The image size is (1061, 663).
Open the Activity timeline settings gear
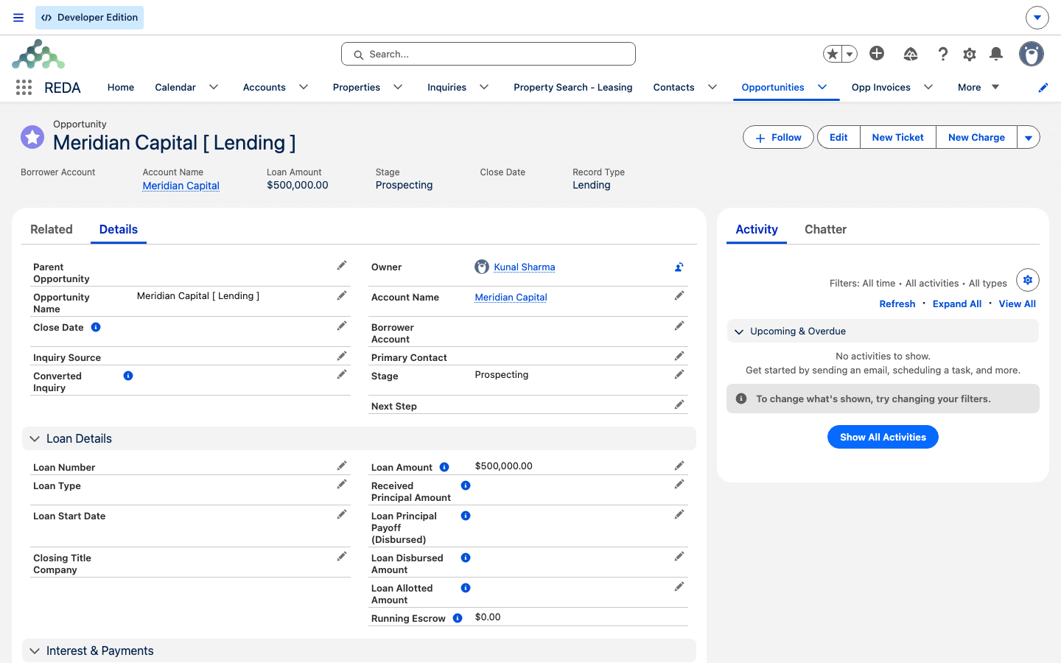point(1028,280)
